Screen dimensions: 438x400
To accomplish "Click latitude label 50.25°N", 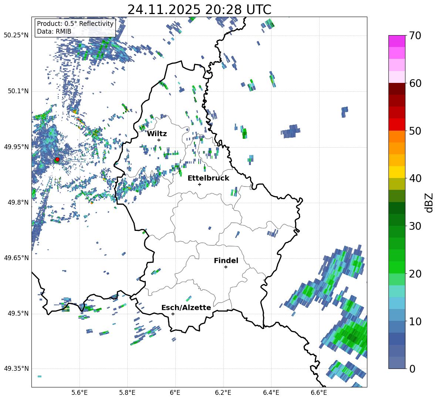I will point(16,36).
